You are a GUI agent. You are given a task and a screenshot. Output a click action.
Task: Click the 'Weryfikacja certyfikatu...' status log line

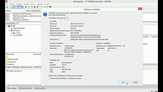click(21, 20)
